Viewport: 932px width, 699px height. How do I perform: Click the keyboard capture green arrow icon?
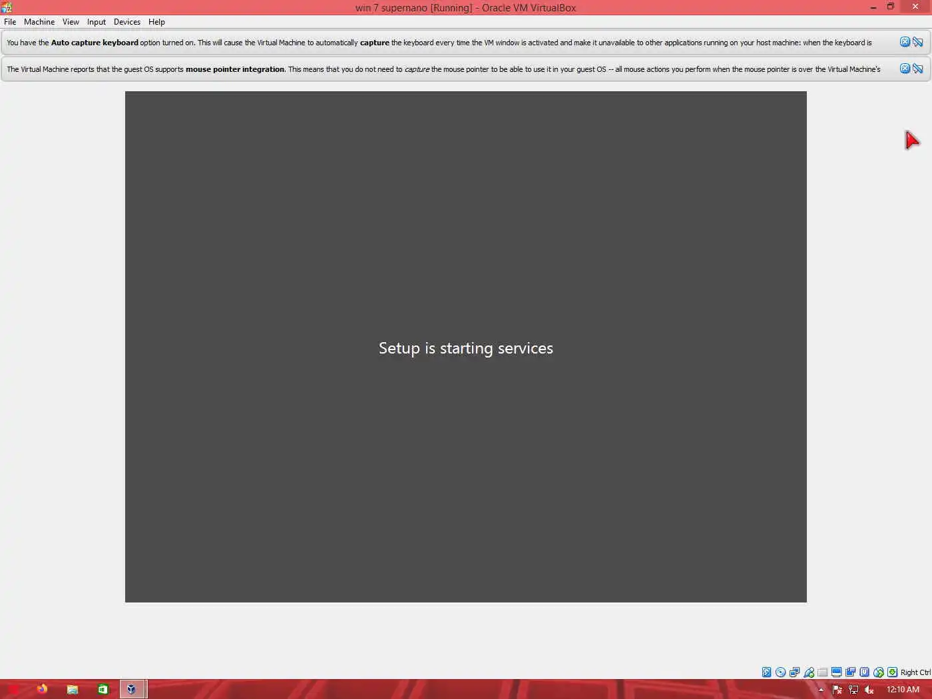pyautogui.click(x=892, y=672)
